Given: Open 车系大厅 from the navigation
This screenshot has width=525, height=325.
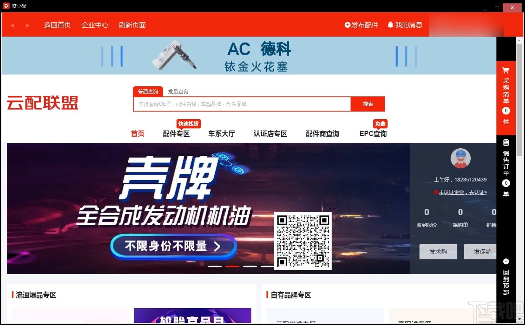Looking at the screenshot, I should click(x=222, y=134).
